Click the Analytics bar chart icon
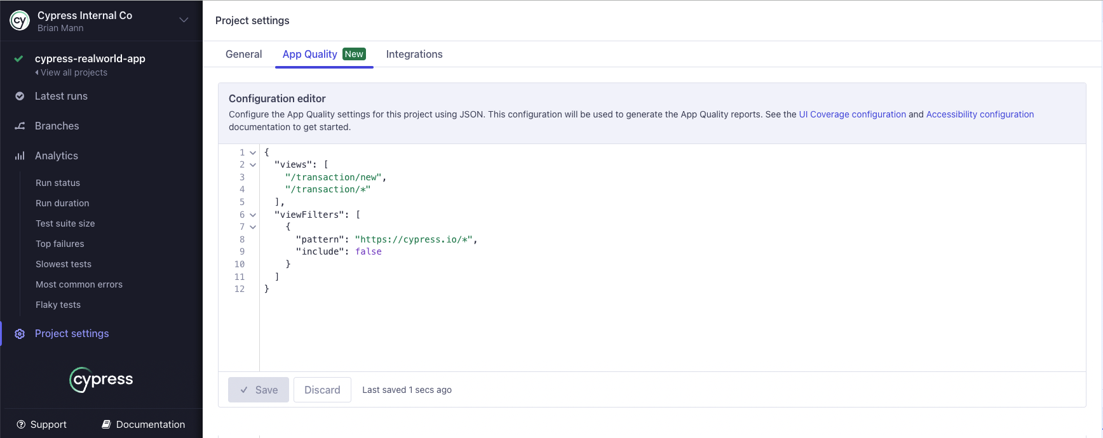This screenshot has width=1103, height=438. coord(20,156)
